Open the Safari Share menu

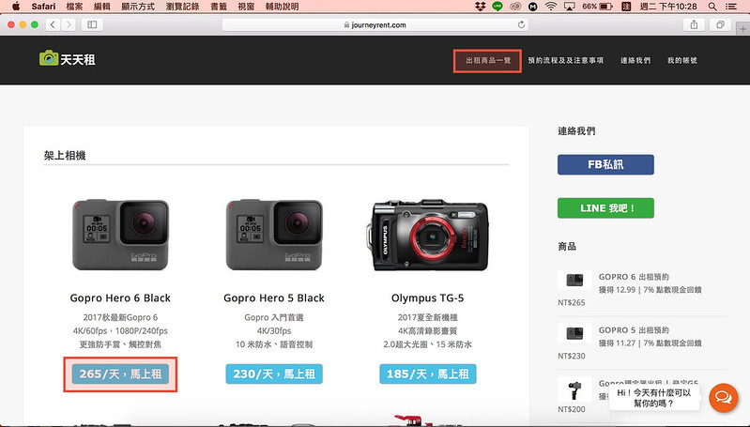[694, 24]
